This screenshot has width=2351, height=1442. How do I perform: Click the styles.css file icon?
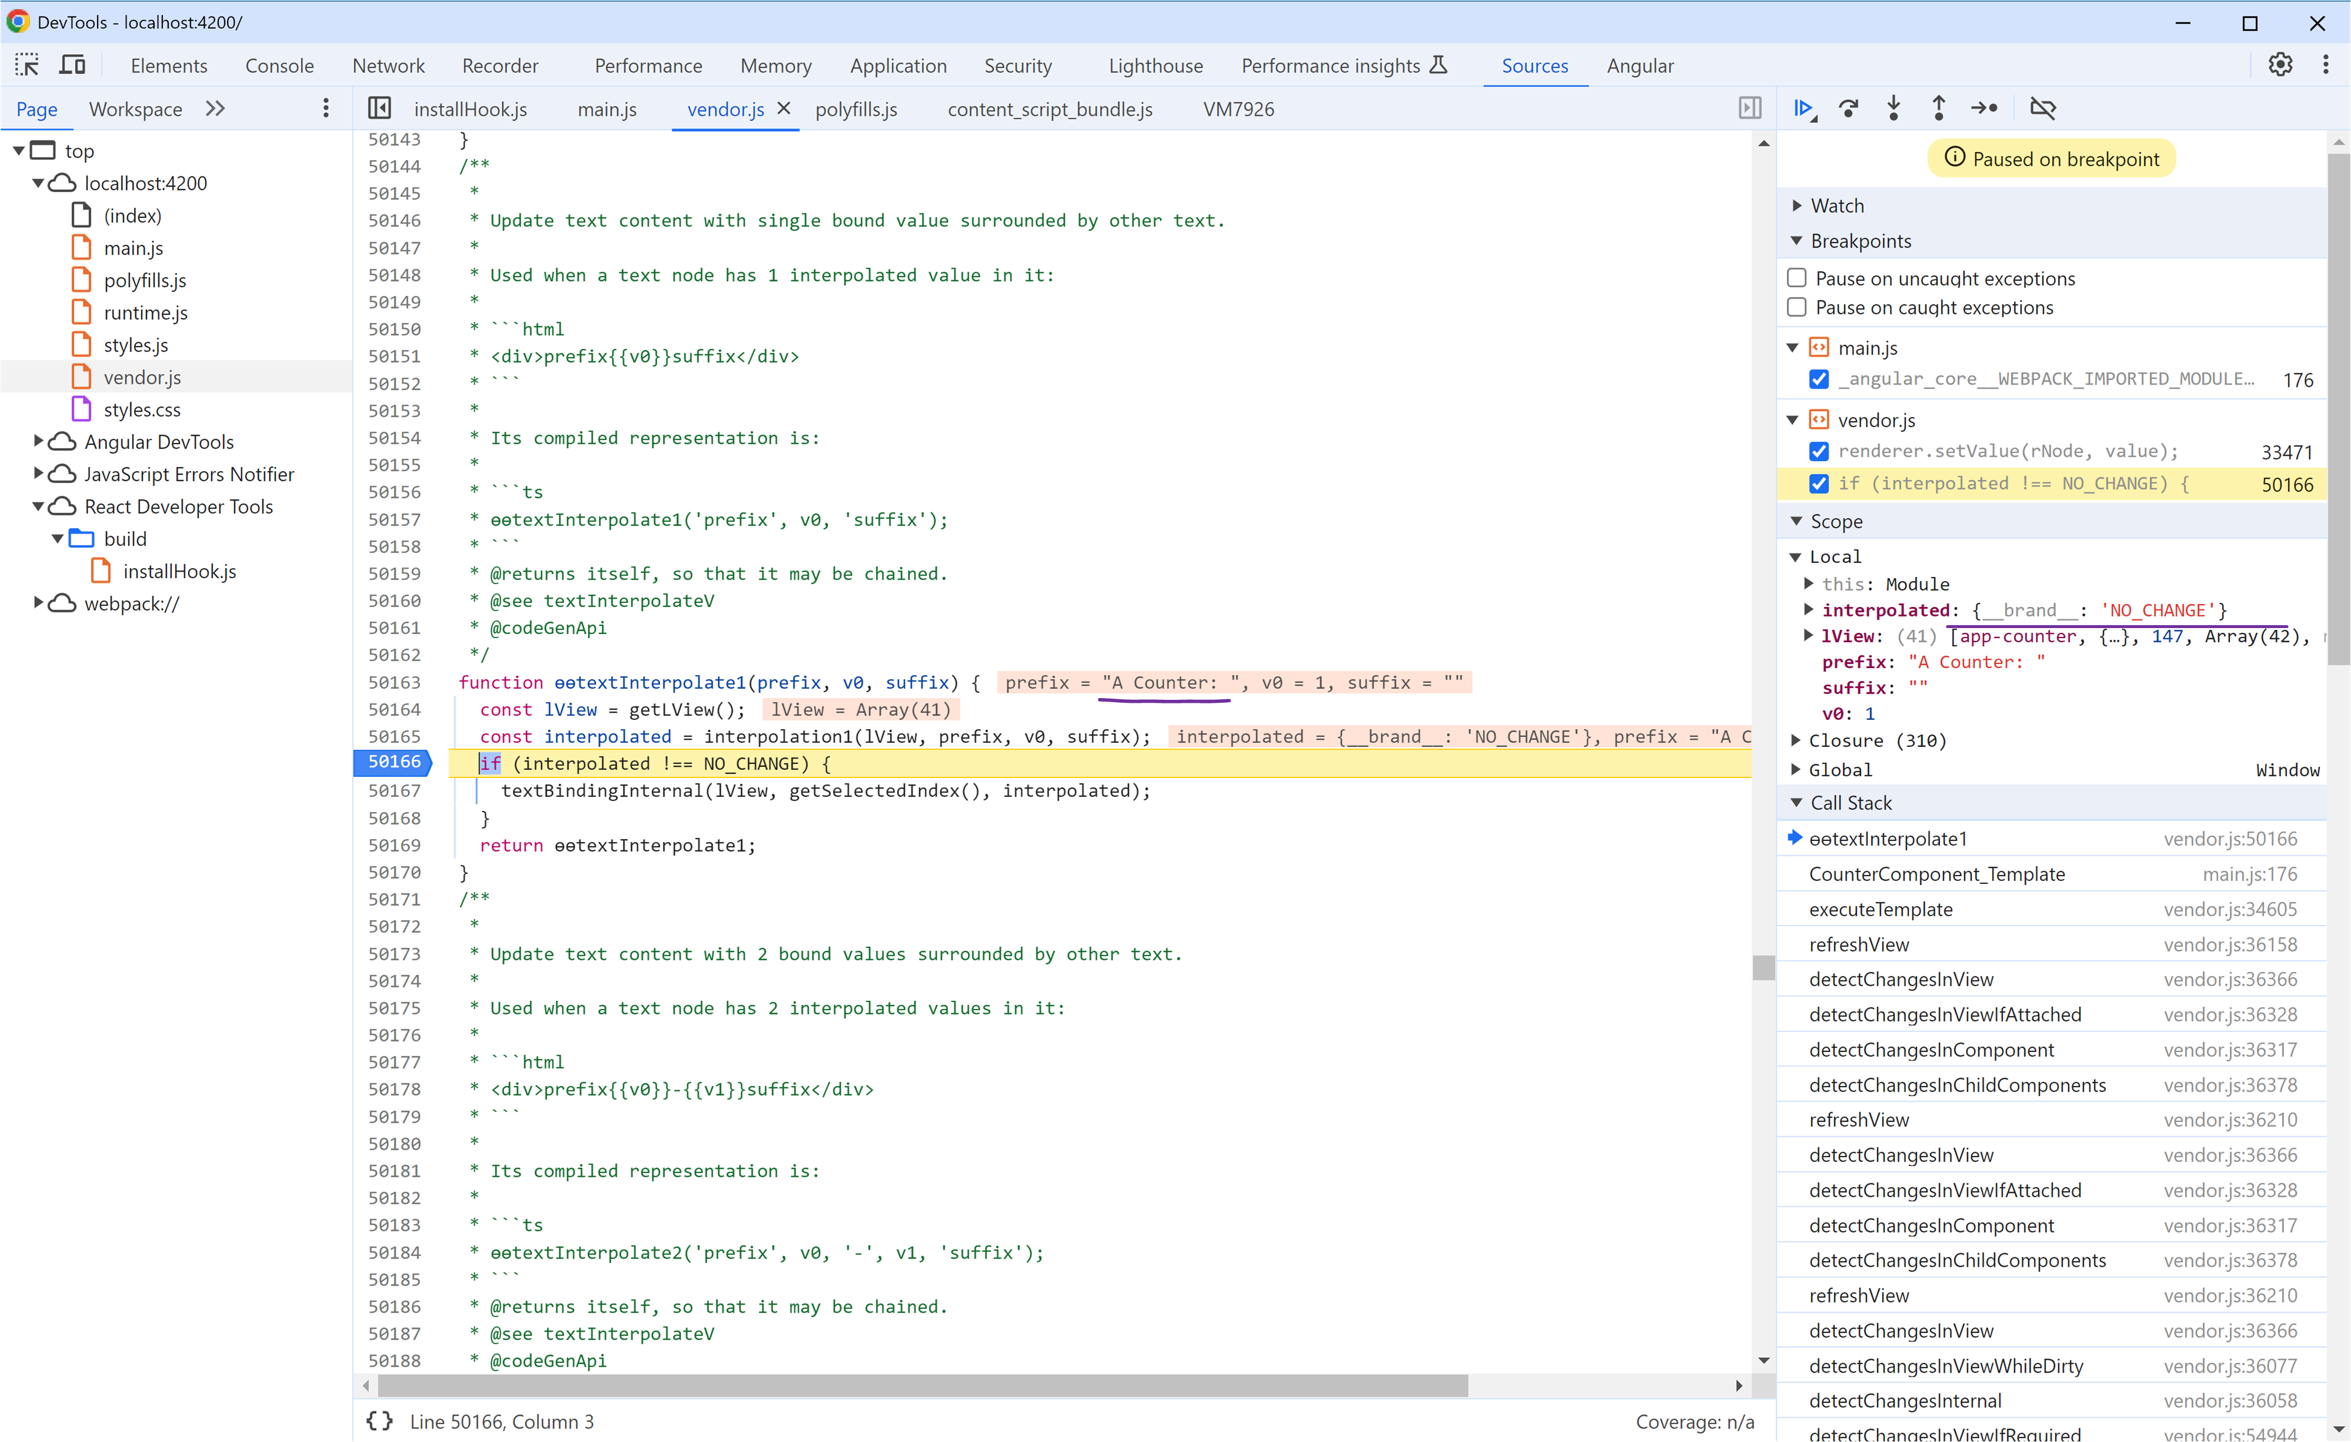coord(82,409)
